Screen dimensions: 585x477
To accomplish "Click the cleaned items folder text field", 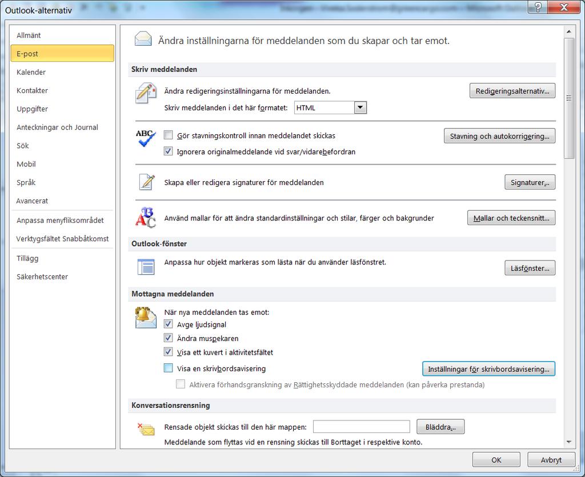I will coord(361,427).
